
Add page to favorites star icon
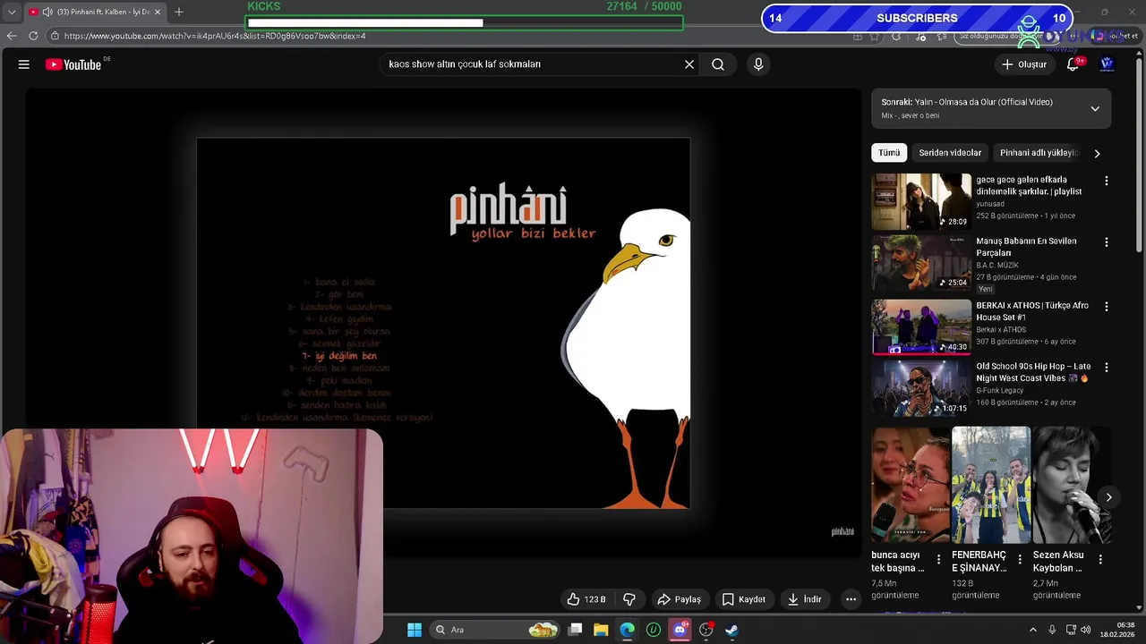click(x=875, y=36)
